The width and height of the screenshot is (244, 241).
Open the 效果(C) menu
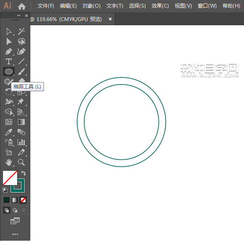pos(160,6)
